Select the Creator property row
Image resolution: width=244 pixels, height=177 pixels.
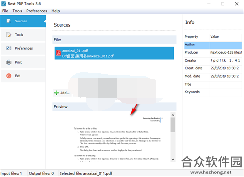(x=213, y=61)
